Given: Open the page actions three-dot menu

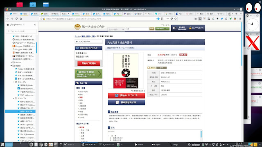Looking at the screenshot, I should point(168,19).
